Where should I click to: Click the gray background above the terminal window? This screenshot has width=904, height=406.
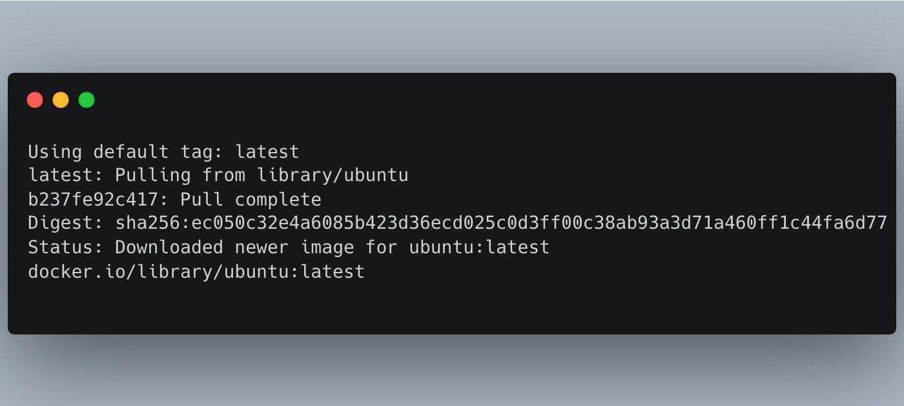(x=452, y=35)
